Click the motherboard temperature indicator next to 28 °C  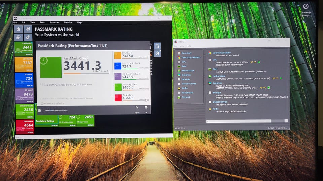coord(281,78)
